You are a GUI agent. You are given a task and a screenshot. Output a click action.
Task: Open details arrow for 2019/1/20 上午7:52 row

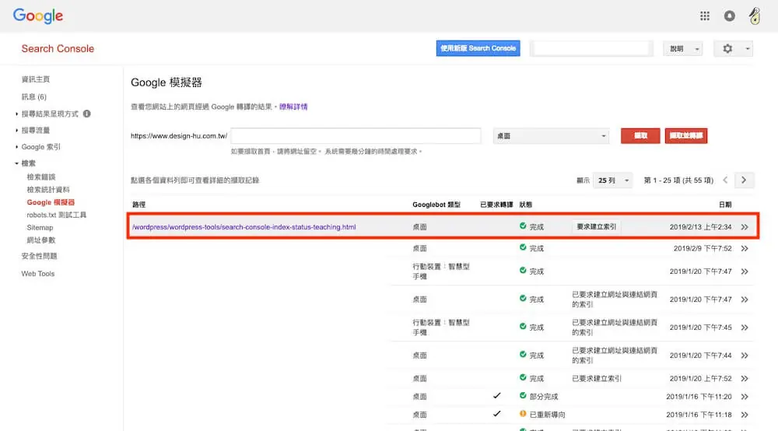(745, 378)
